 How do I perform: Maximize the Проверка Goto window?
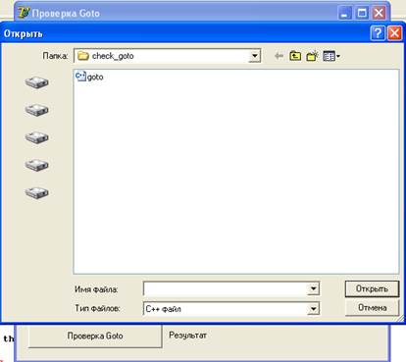(x=362, y=13)
